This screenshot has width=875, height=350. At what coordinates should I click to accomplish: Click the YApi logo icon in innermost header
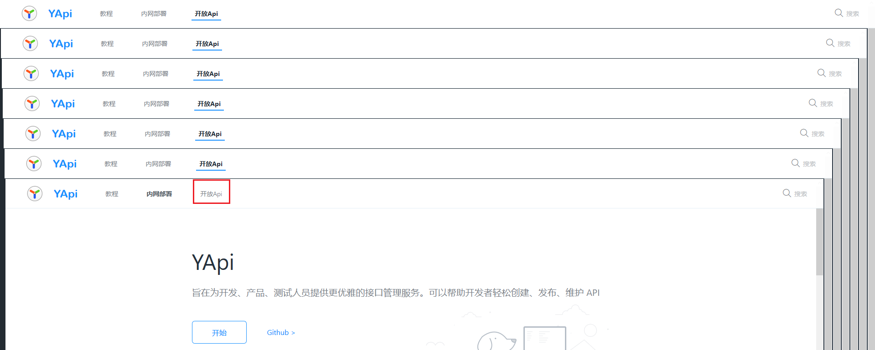[x=35, y=193]
